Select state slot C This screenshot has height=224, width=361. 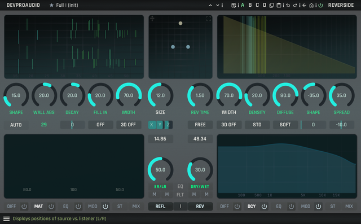point(257,5)
